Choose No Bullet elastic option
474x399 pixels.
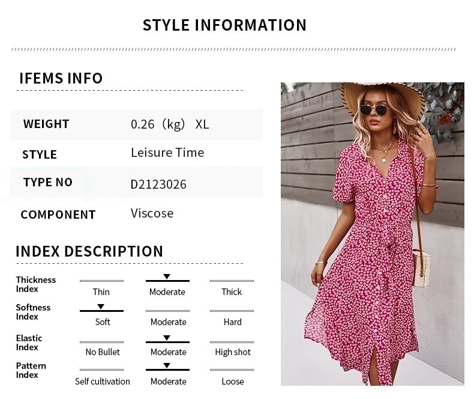[x=103, y=352]
